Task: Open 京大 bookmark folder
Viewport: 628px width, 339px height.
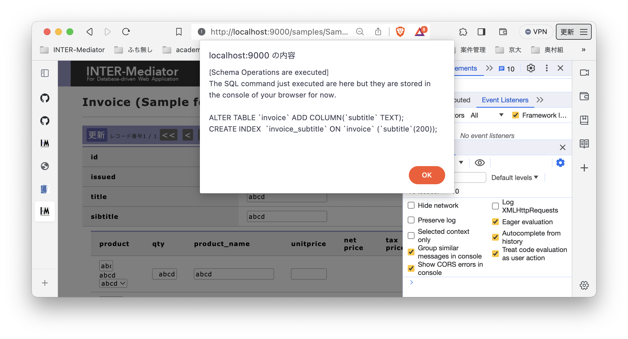Action: tap(508, 50)
